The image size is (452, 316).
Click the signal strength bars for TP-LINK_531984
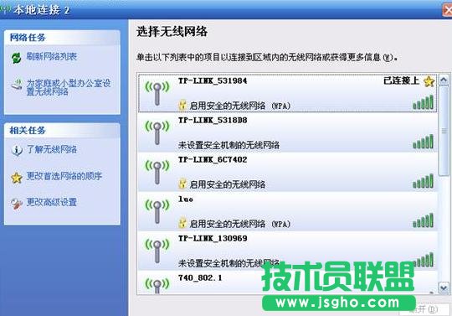coord(423,102)
